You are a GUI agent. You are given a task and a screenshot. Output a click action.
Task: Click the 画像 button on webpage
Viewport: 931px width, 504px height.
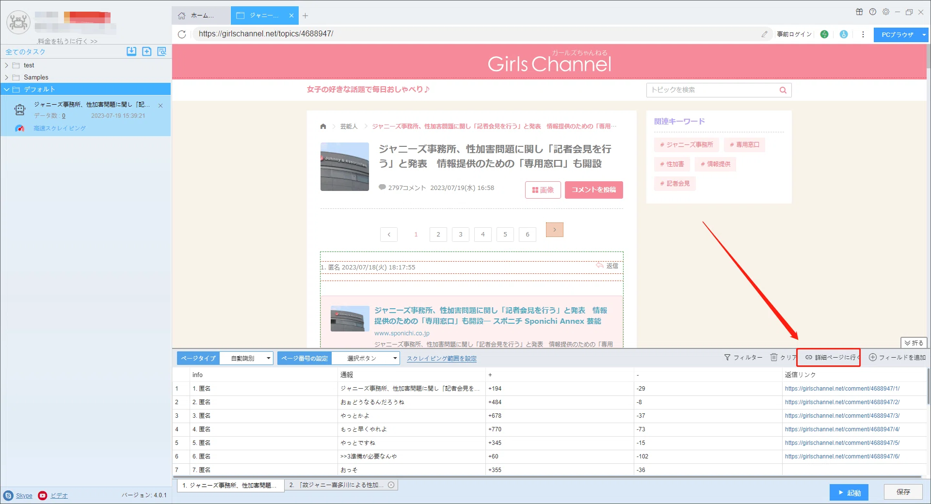(x=543, y=190)
